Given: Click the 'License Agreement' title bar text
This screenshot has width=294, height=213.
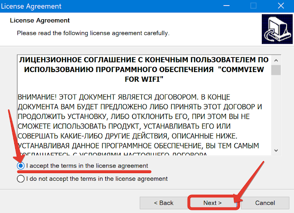Looking at the screenshot, I should click(x=31, y=6).
